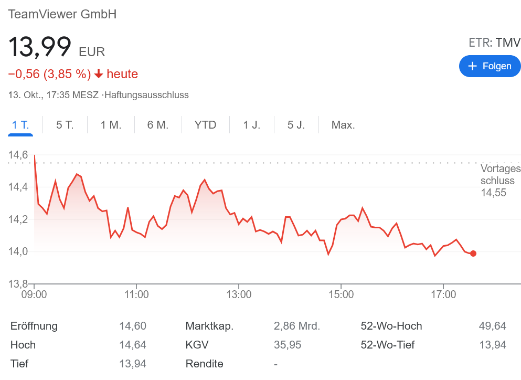Click the 52-Wo-Hoch statistic label
The image size is (521, 380).
point(391,326)
